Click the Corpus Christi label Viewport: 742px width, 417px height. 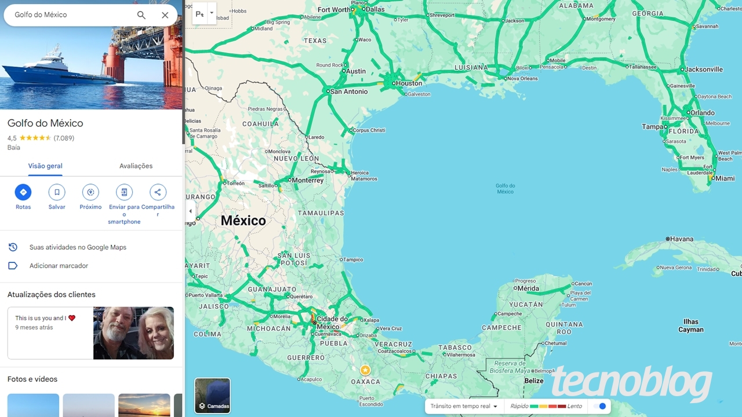[369, 130]
